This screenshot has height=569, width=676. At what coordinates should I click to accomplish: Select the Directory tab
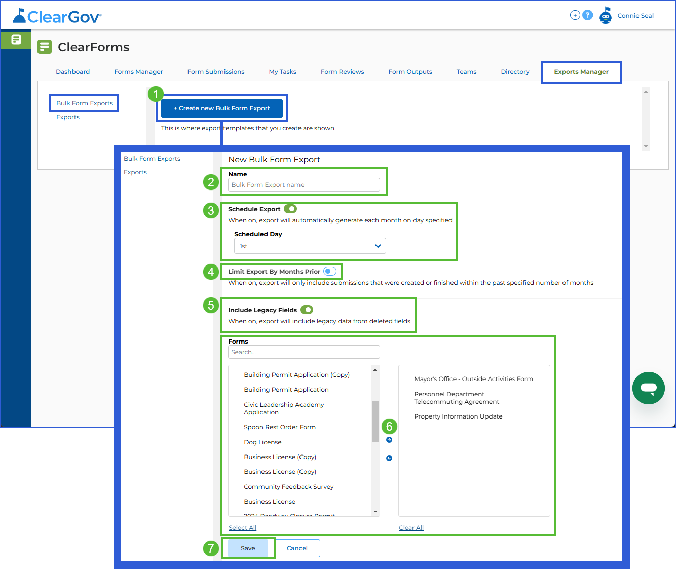coord(515,71)
